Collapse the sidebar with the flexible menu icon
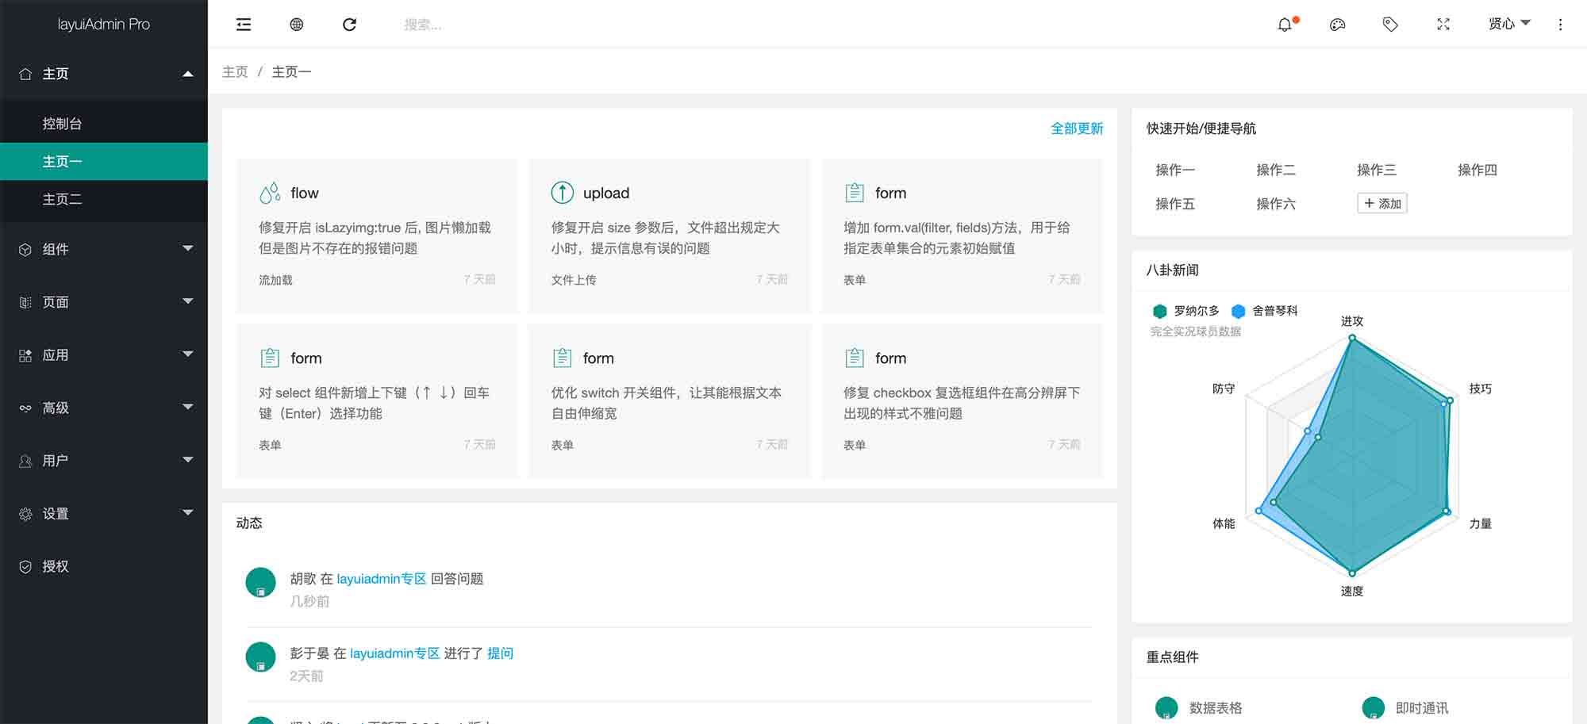Image resolution: width=1587 pixels, height=724 pixels. tap(244, 25)
